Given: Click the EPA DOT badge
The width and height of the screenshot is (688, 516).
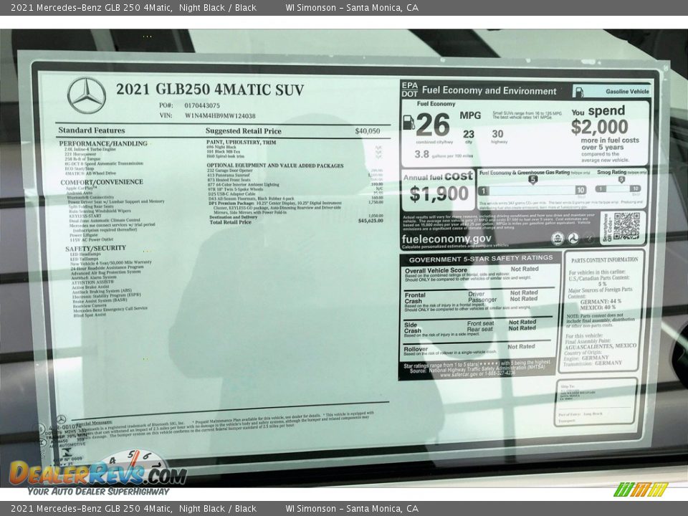Looking at the screenshot, I should [x=409, y=90].
